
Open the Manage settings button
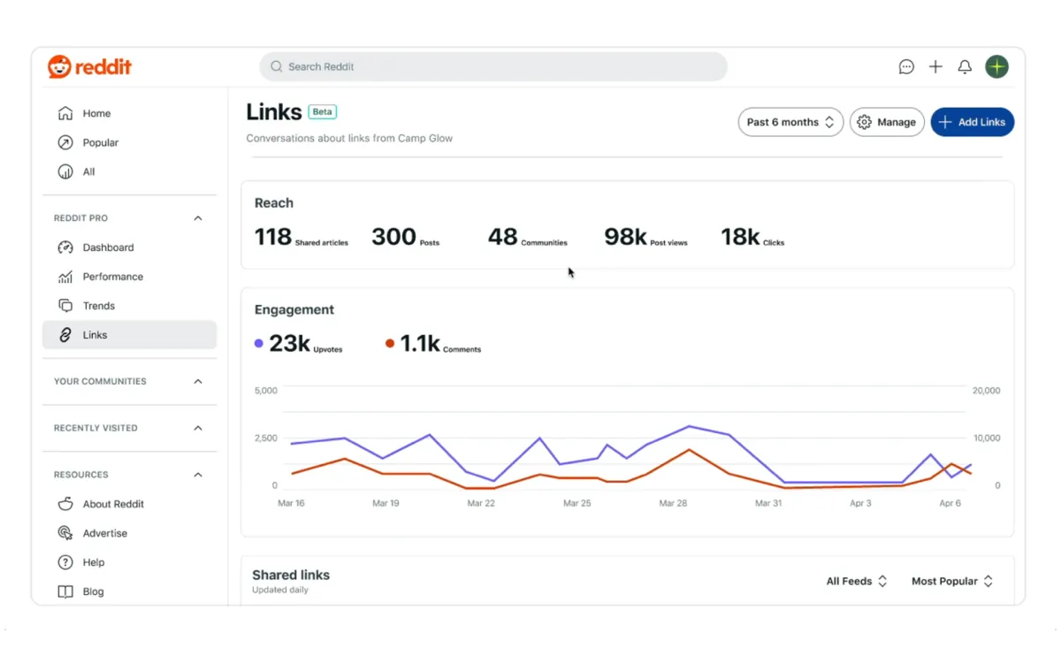point(887,122)
